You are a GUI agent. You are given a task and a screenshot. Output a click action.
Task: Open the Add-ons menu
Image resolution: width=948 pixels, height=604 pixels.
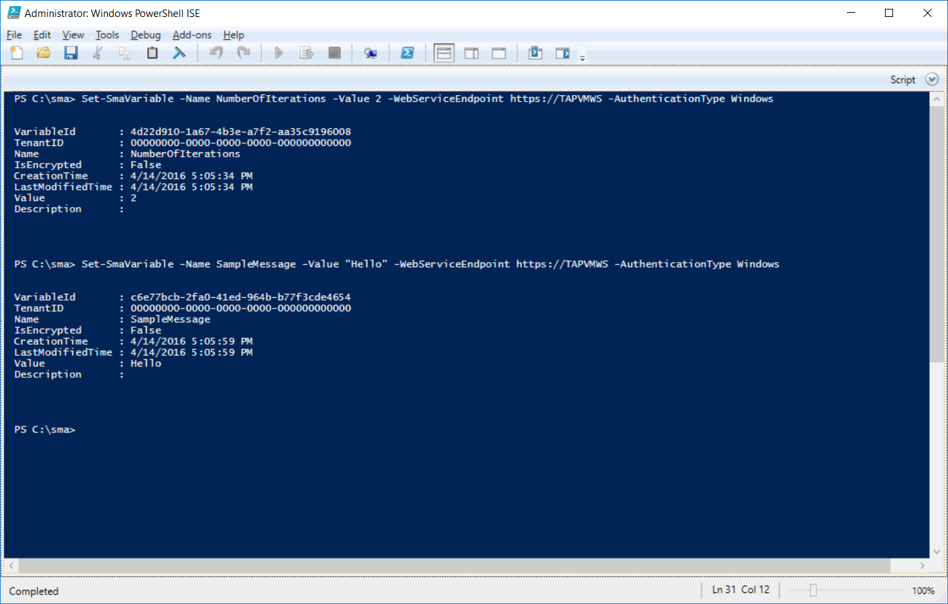click(192, 35)
